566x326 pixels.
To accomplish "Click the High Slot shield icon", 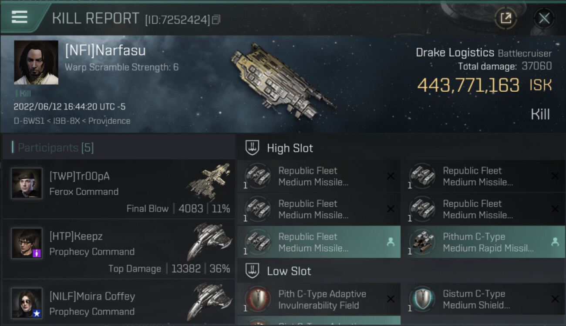I will click(253, 148).
